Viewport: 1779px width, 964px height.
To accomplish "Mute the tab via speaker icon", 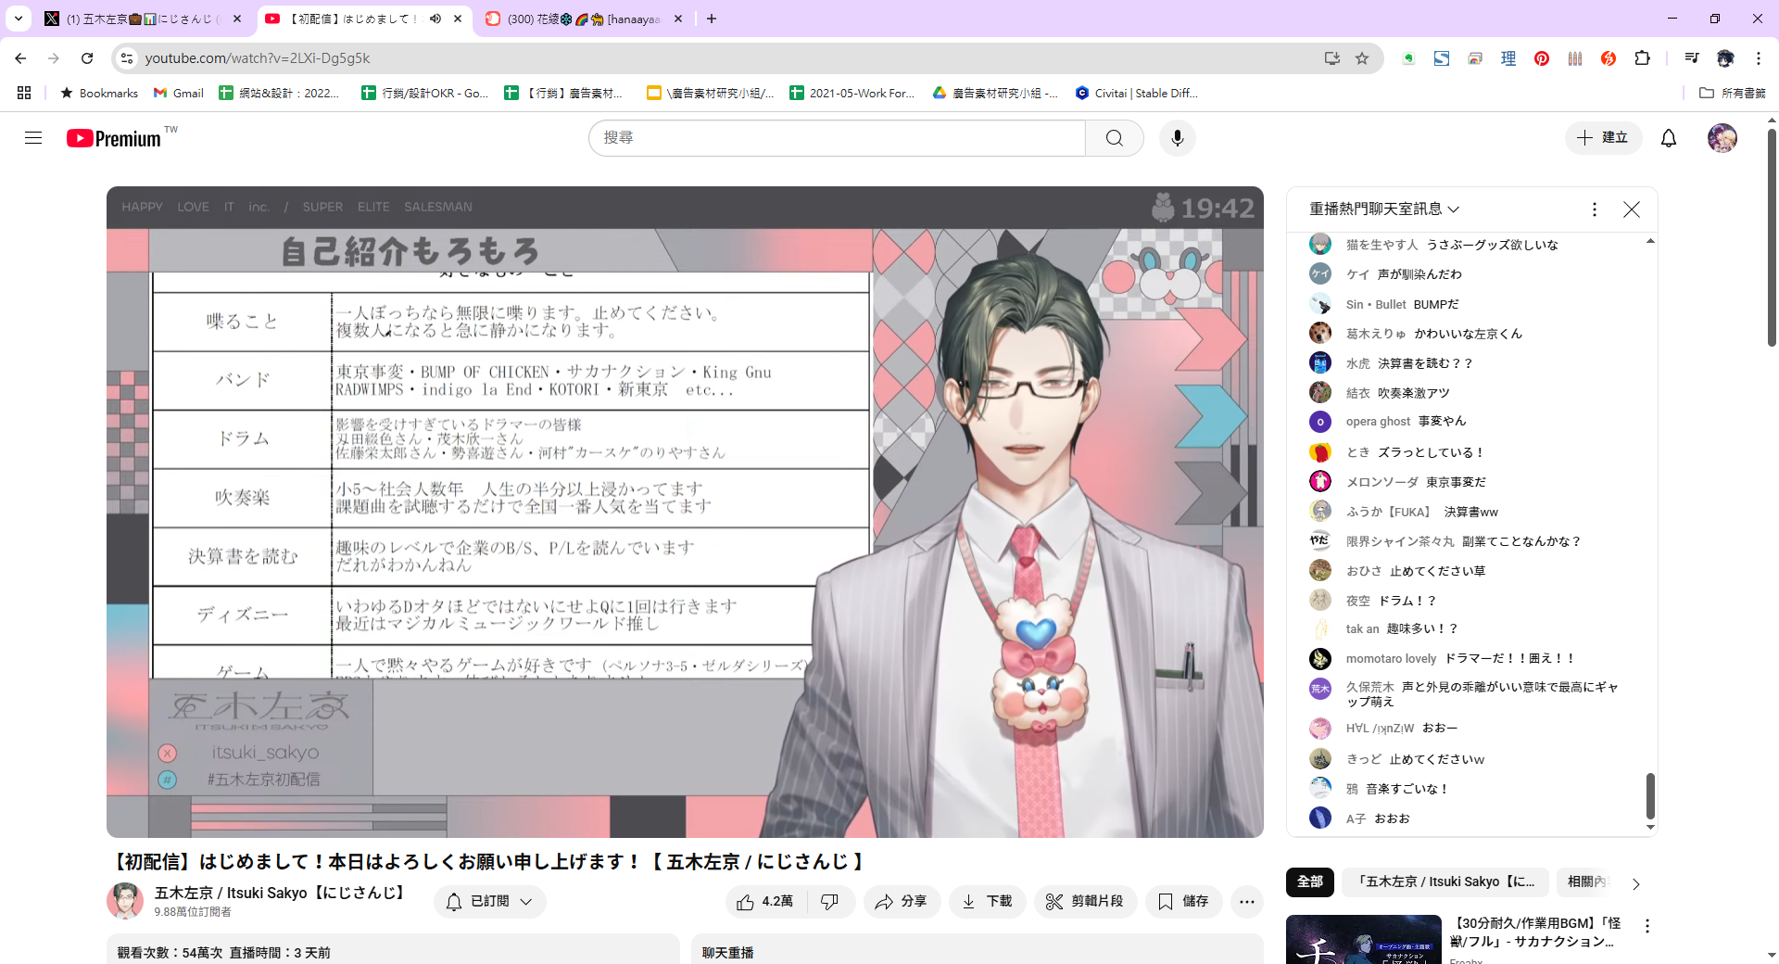I will tap(435, 19).
